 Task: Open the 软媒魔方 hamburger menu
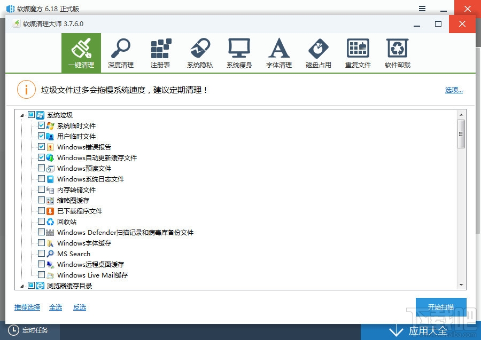click(422, 9)
